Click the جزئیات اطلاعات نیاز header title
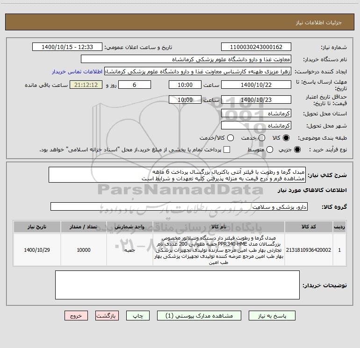Image resolution: width=360 pixels, height=348 pixels. 319,22
